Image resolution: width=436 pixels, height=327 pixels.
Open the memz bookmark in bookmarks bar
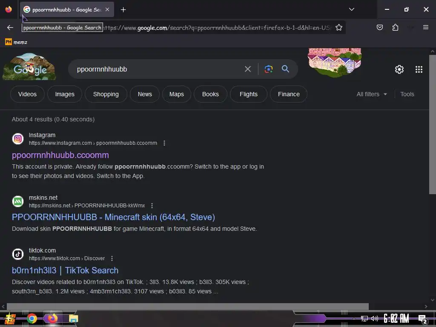[x=16, y=42]
